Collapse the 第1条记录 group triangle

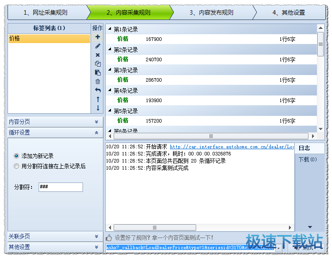click(x=110, y=29)
